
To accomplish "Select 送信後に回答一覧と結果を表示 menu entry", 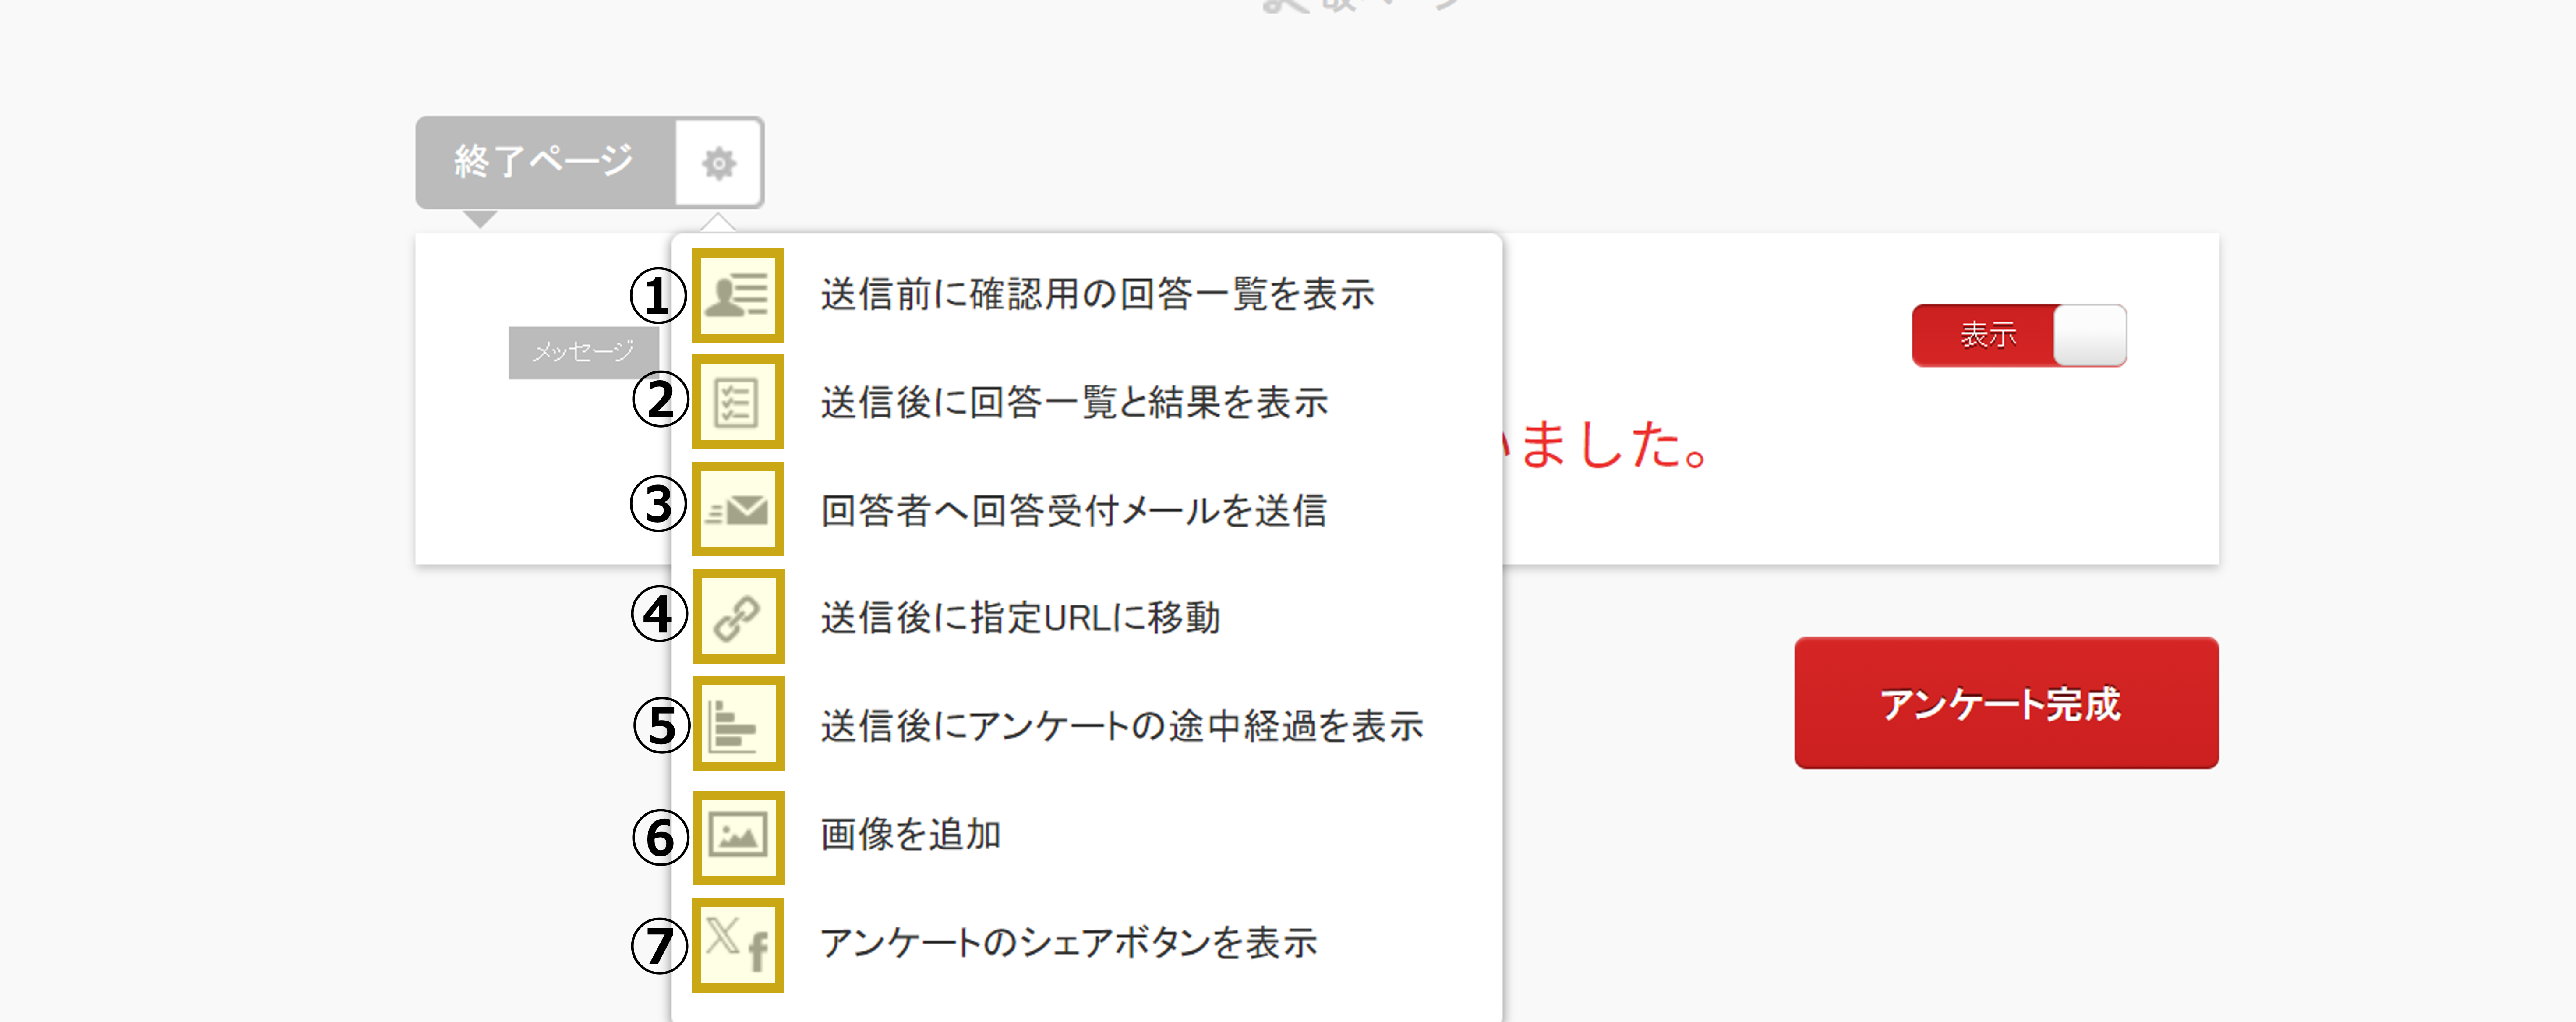I will pyautogui.click(x=1074, y=402).
